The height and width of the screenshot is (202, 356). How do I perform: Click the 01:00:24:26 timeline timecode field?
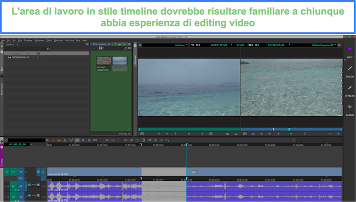click(x=18, y=144)
